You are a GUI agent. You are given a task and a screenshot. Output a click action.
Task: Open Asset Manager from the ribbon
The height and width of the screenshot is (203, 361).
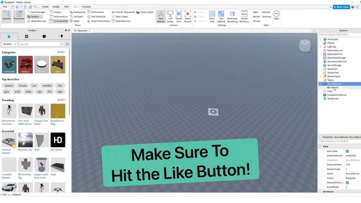36,12
